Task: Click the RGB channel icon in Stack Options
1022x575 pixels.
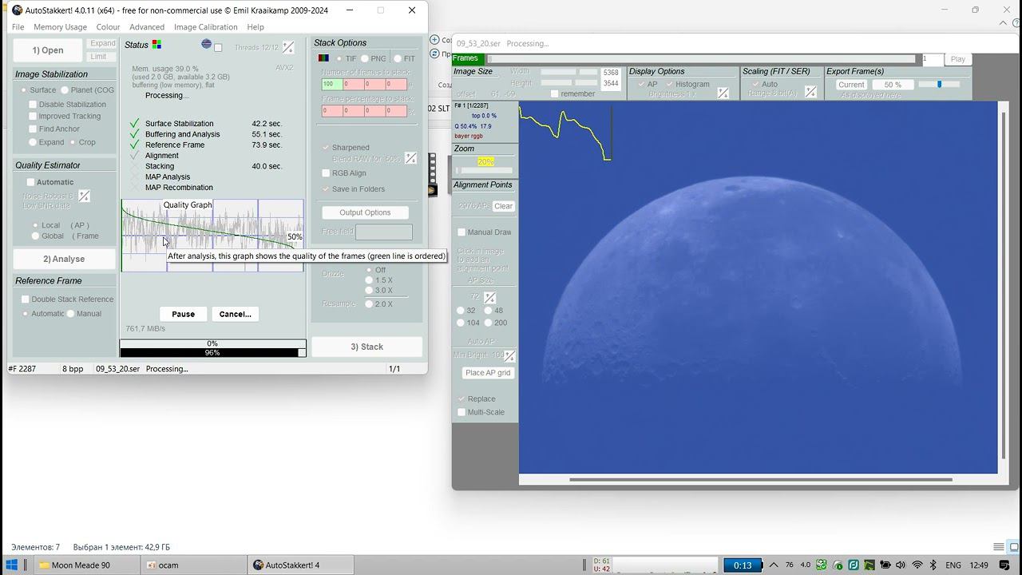Action: (x=323, y=58)
